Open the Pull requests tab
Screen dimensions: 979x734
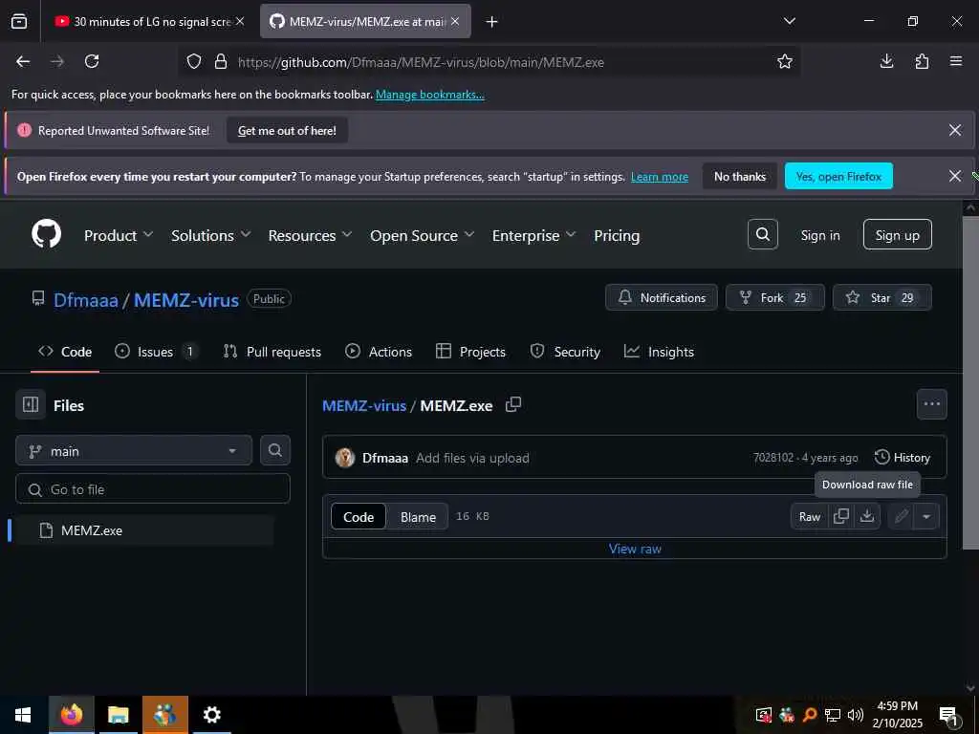[x=272, y=352]
